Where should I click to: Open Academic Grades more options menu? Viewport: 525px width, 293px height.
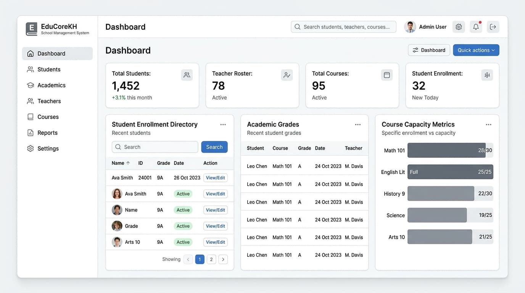pyautogui.click(x=358, y=124)
